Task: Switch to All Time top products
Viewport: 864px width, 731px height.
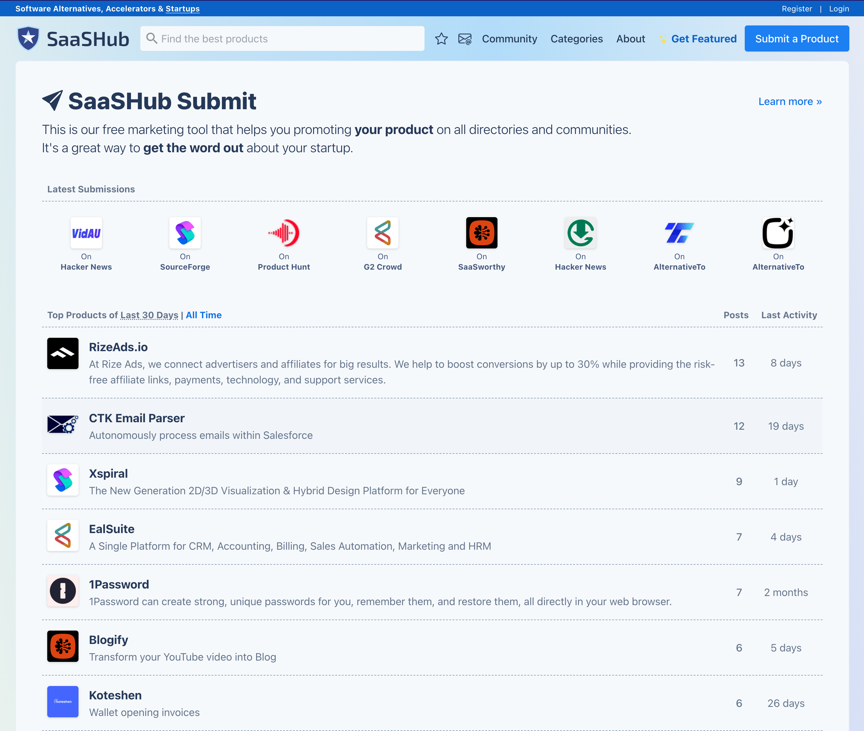Action: pos(203,315)
